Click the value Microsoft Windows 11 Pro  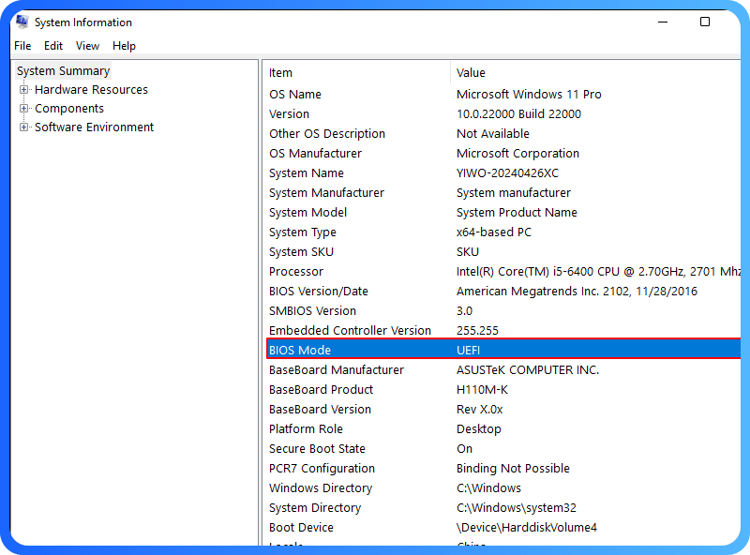529,95
